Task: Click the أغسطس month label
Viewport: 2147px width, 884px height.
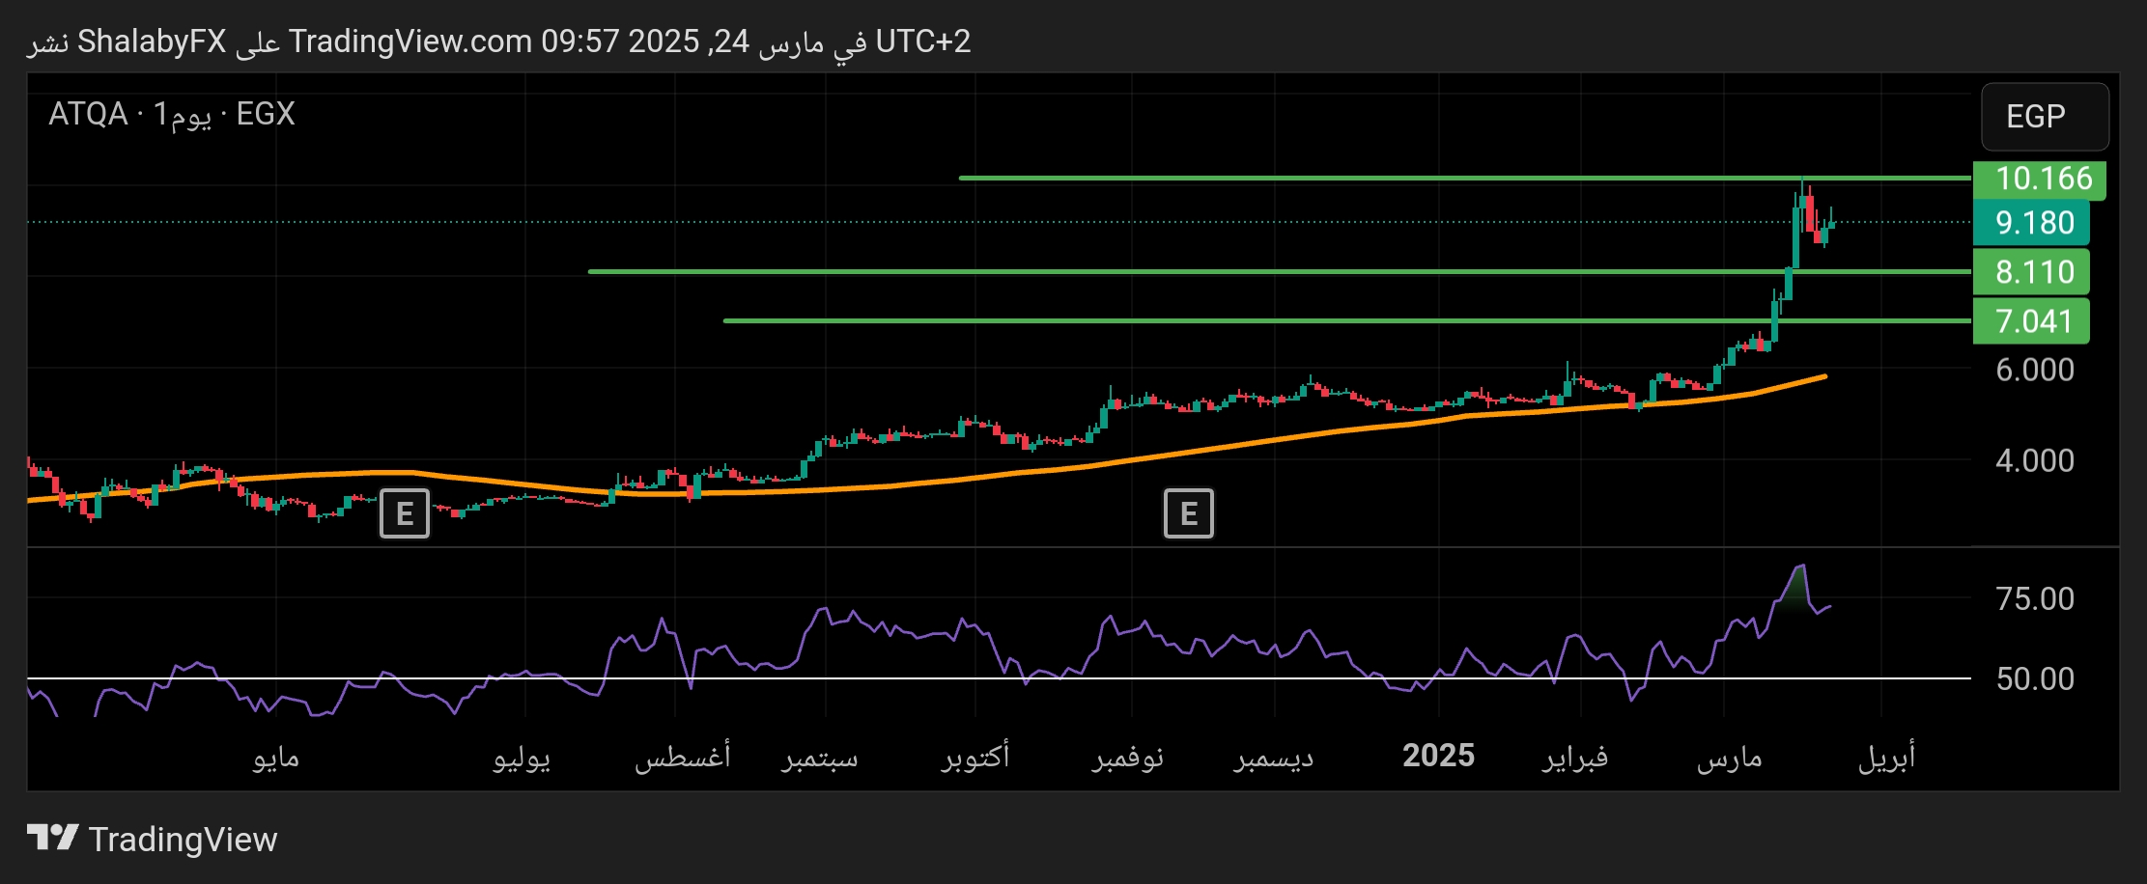Action: click(682, 756)
